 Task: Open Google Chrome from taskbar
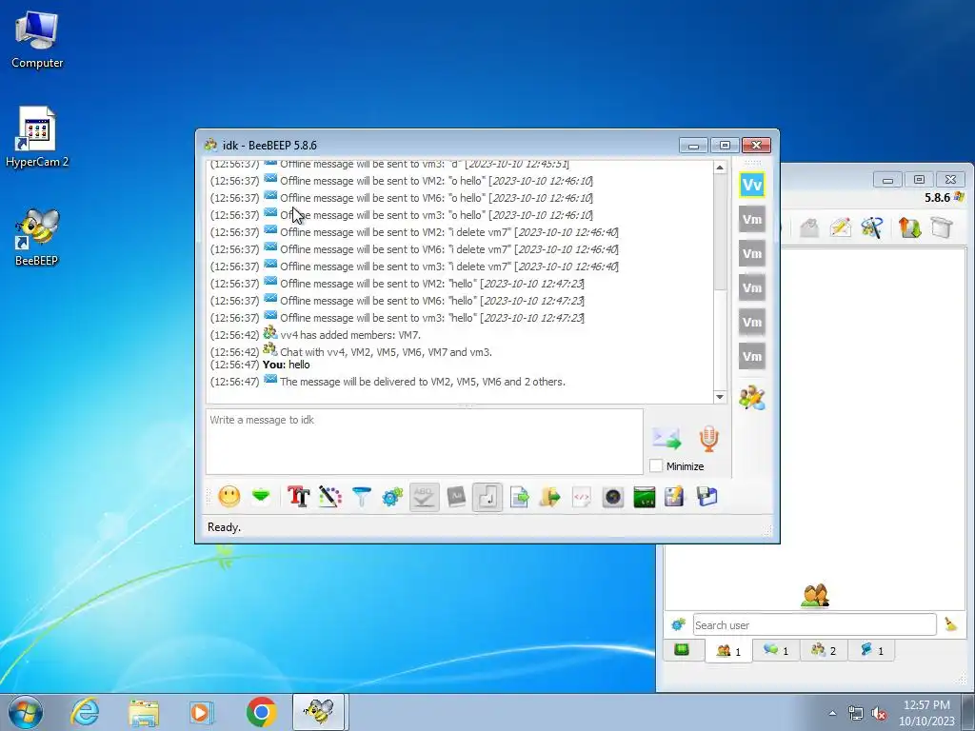coord(261,712)
